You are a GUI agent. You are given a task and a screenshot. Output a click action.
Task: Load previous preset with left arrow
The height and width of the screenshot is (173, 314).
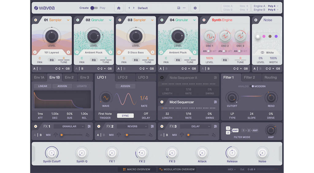coord(129,8)
